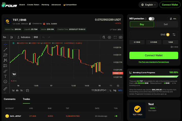Choose the 1 BNB preset amount
The image size is (182, 121).
170,42
